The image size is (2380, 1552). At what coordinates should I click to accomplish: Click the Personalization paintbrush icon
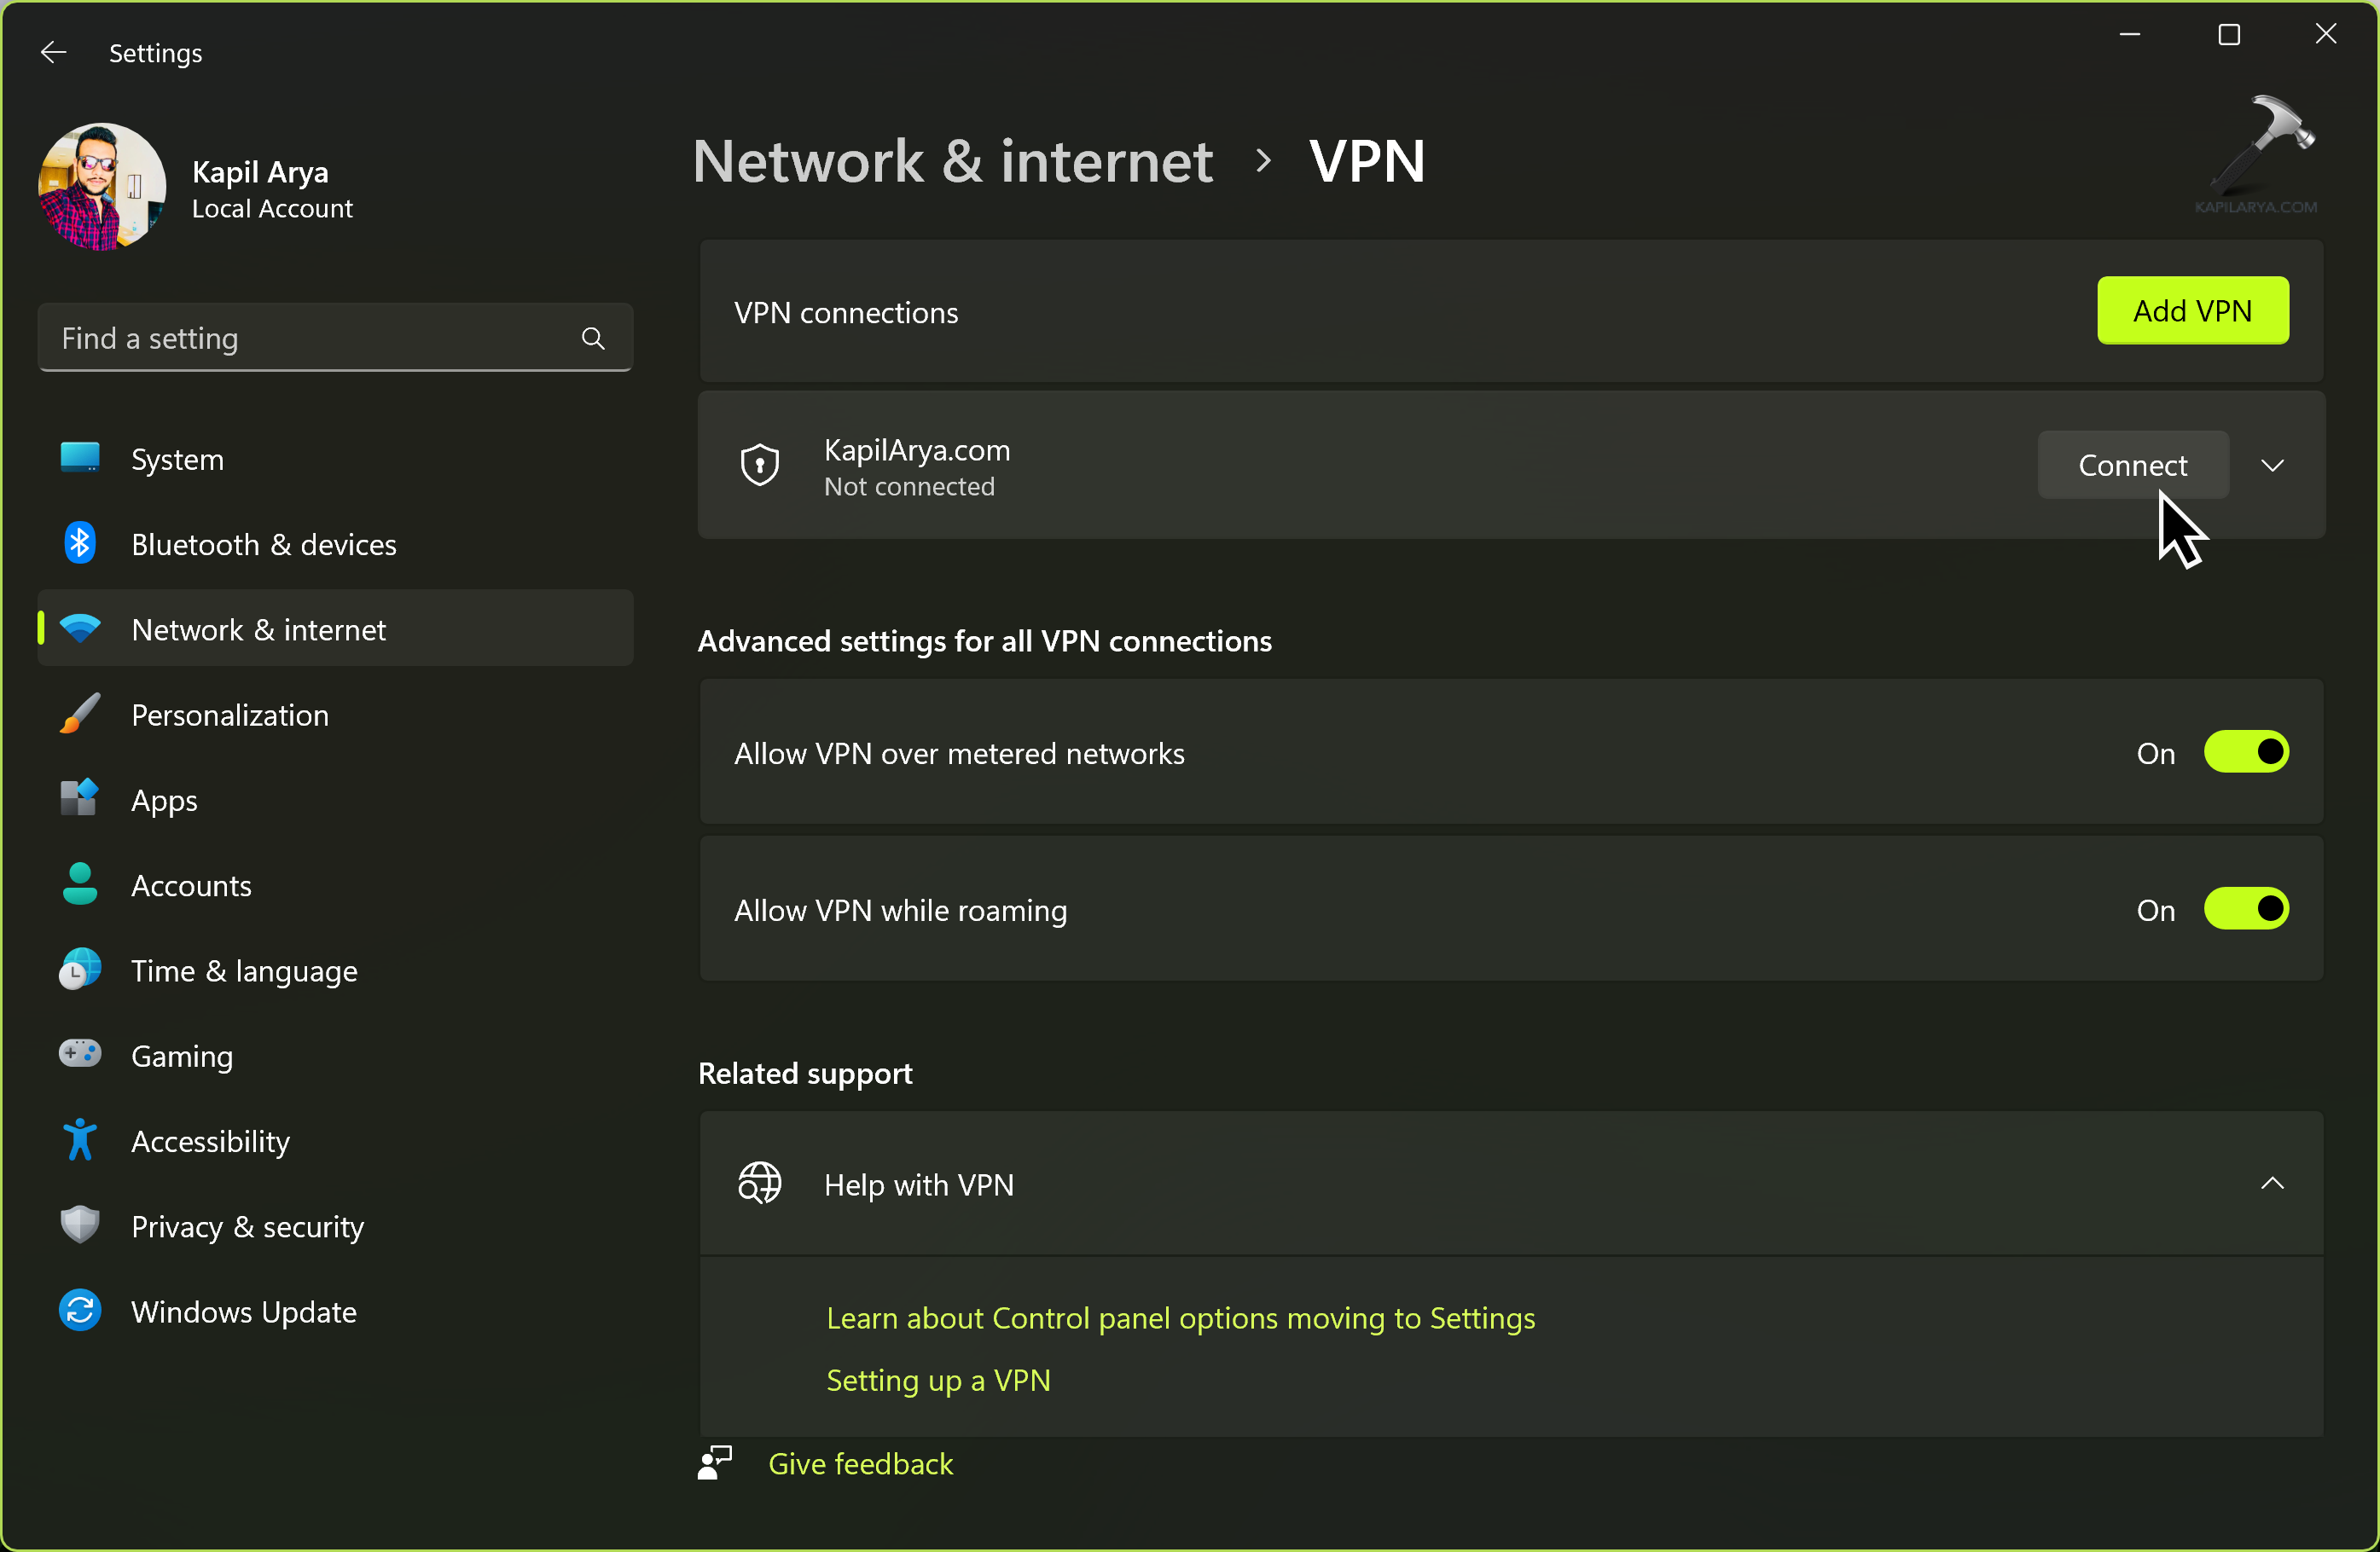80,715
